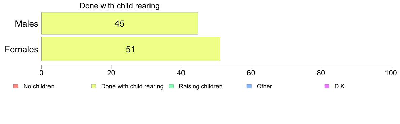Click the 60 tick label on the axis
The image size is (400, 124).
[x=251, y=73]
